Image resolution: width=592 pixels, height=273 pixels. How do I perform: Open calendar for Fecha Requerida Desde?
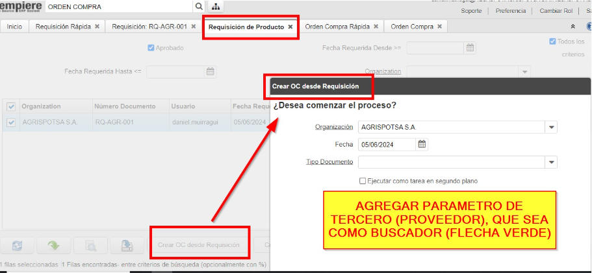coord(470,47)
